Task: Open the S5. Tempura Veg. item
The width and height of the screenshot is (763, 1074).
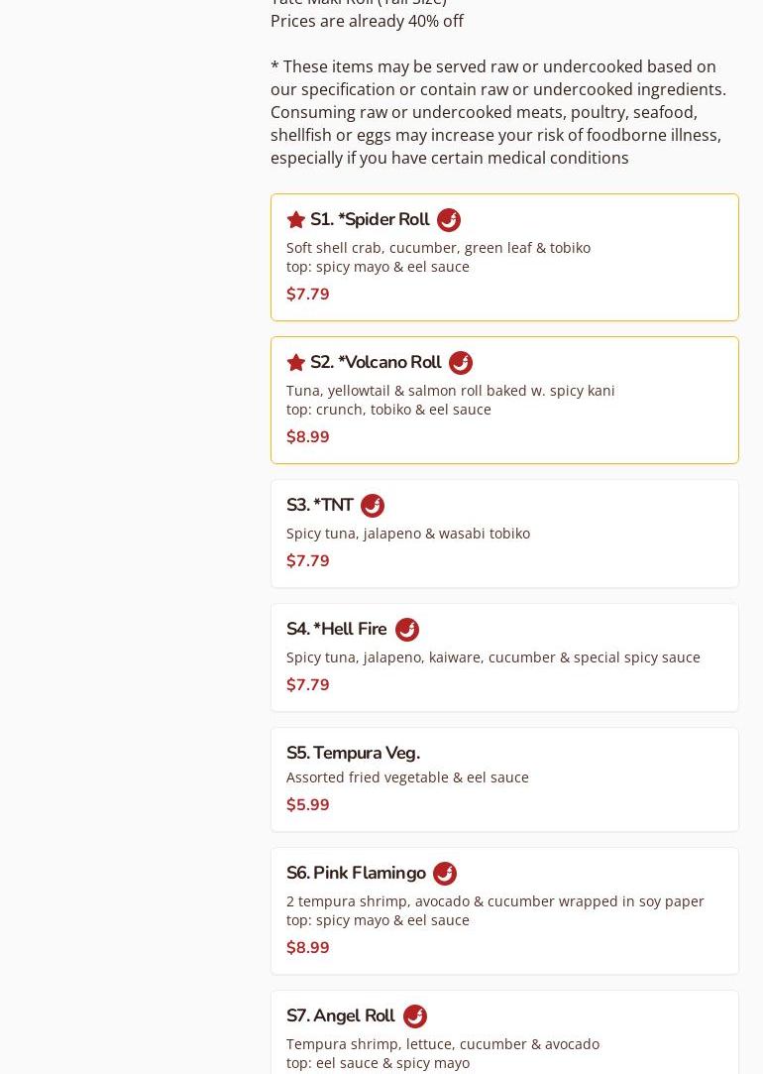Action: 353,753
